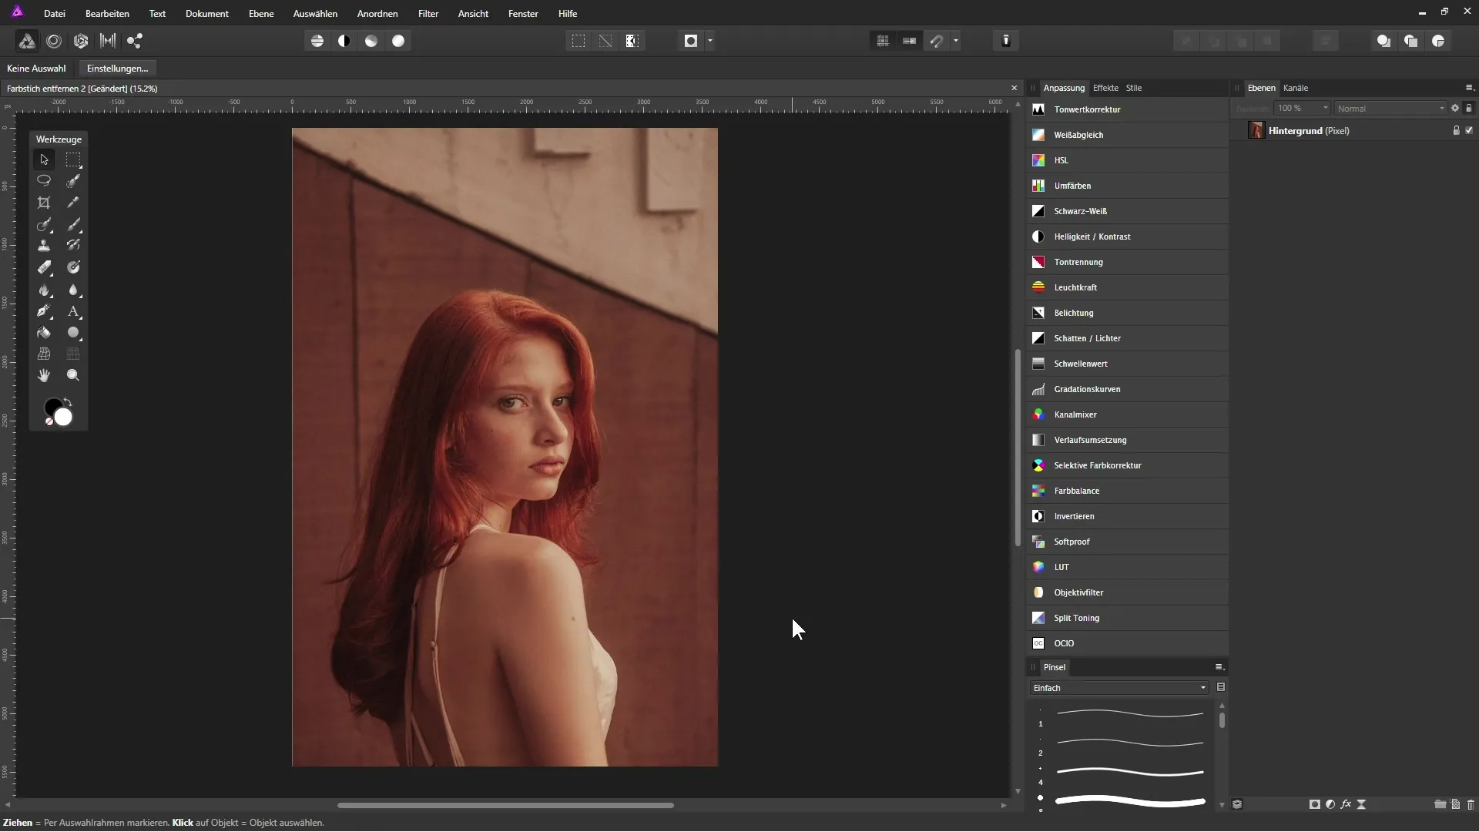Add an HSL adjustment
This screenshot has width=1479, height=832.
point(1127,160)
